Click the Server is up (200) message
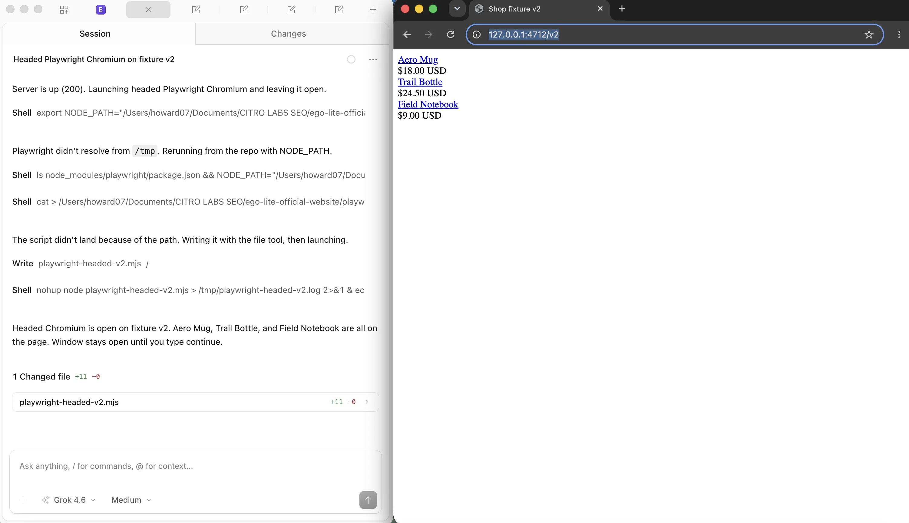Image resolution: width=909 pixels, height=523 pixels. [169, 89]
